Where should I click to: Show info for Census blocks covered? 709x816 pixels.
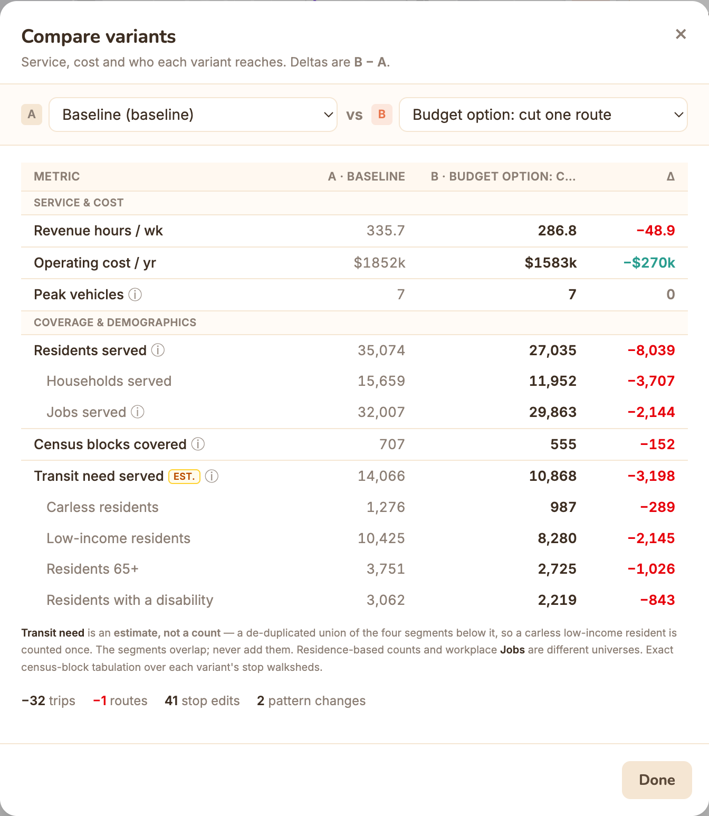(x=198, y=444)
